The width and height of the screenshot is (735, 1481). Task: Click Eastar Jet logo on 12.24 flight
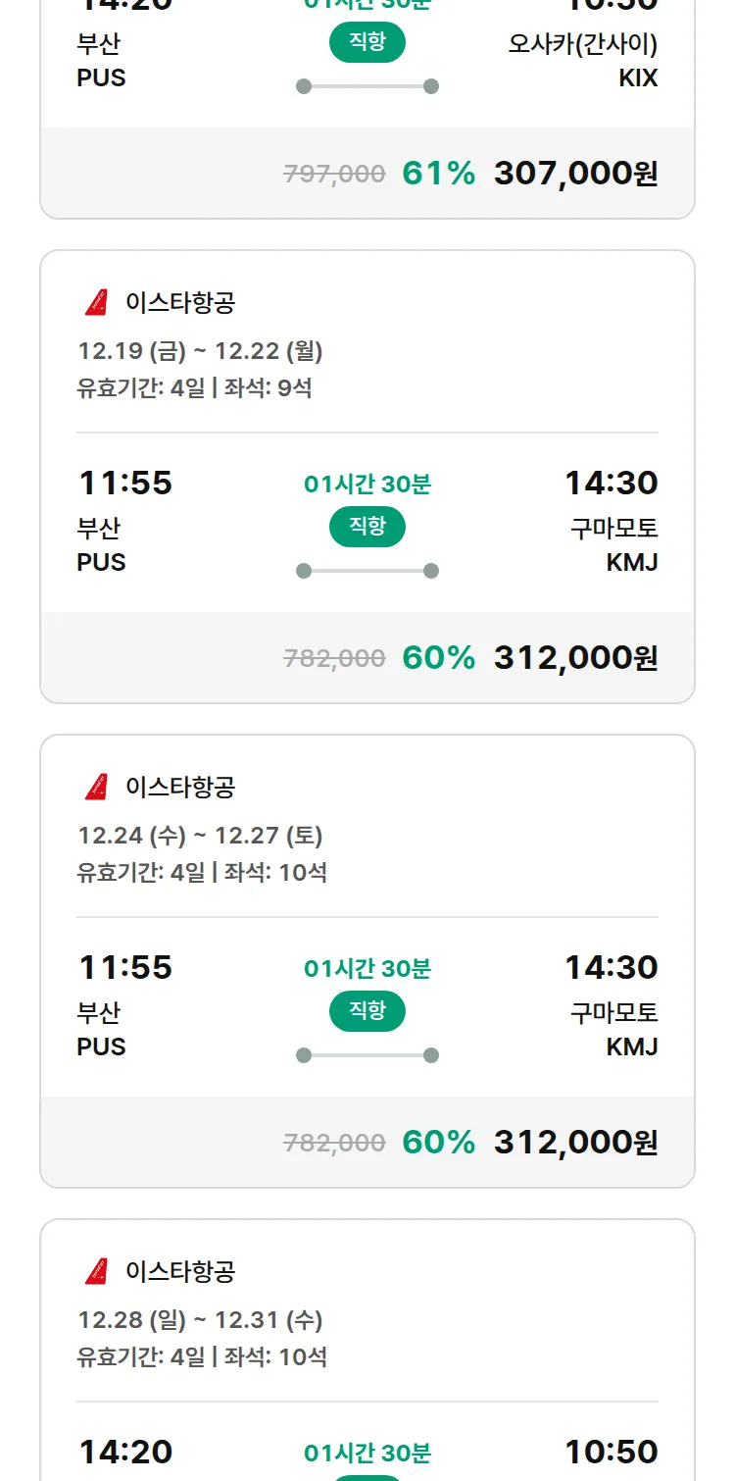click(x=96, y=788)
